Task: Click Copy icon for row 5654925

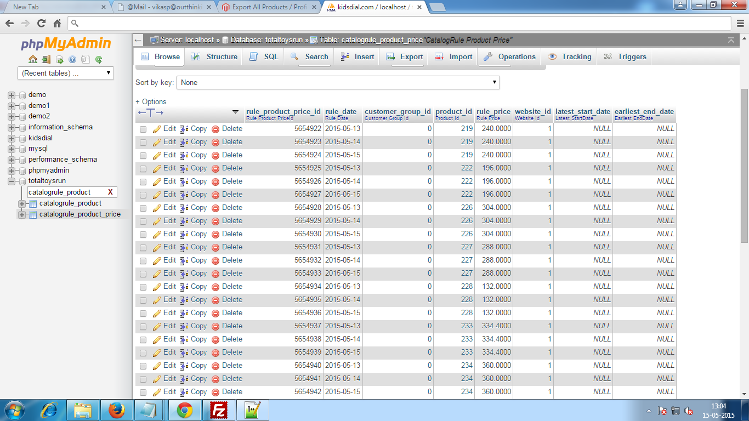Action: click(x=184, y=169)
